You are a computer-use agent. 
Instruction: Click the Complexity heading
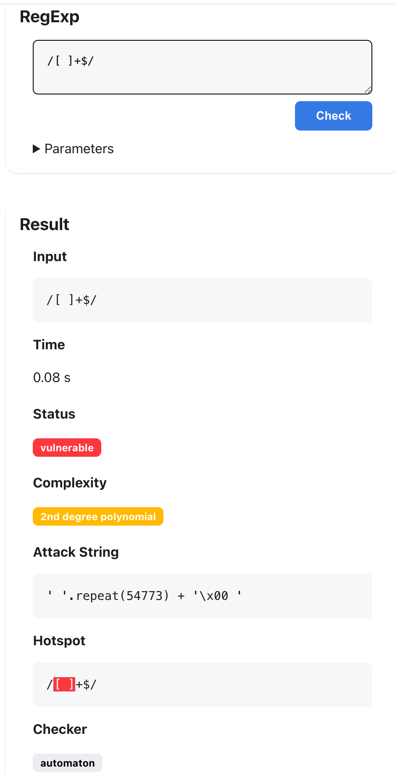[x=70, y=483]
